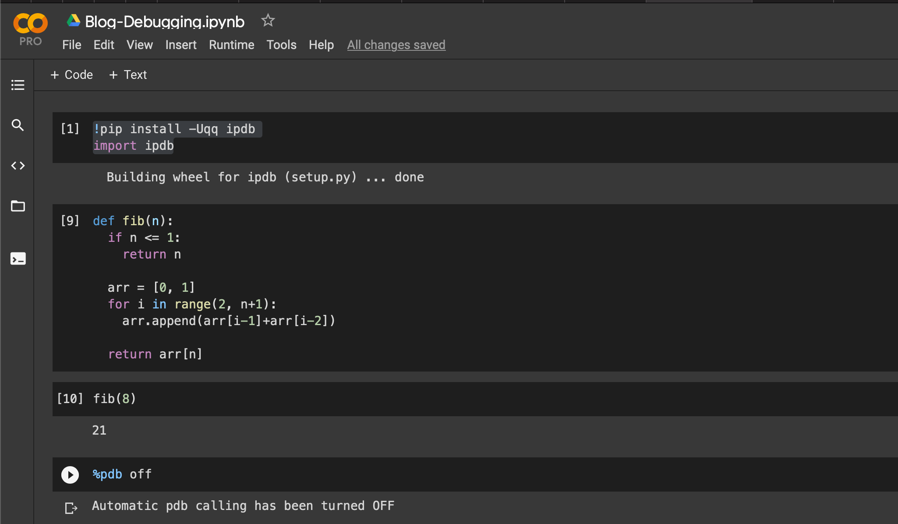The width and height of the screenshot is (898, 524).
Task: Click the All changes saved link
Action: click(x=396, y=44)
